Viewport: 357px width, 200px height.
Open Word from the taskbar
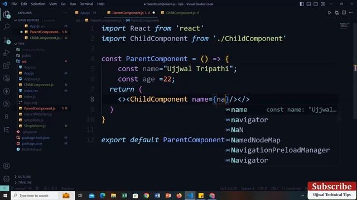click(x=157, y=196)
